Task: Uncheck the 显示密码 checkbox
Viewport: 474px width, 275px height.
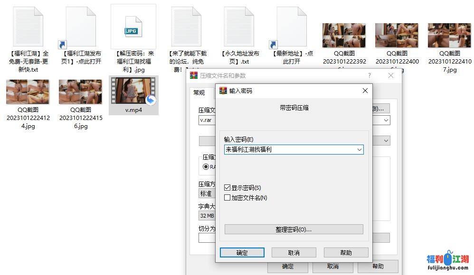Action: [x=228, y=188]
